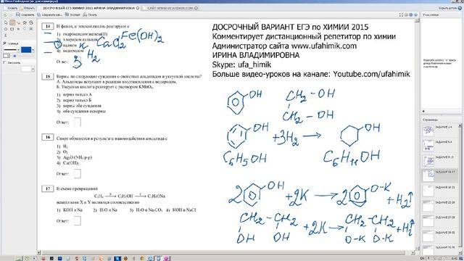Click the round blue icon above canvas
The height and width of the screenshot is (261, 464).
[x=411, y=14]
